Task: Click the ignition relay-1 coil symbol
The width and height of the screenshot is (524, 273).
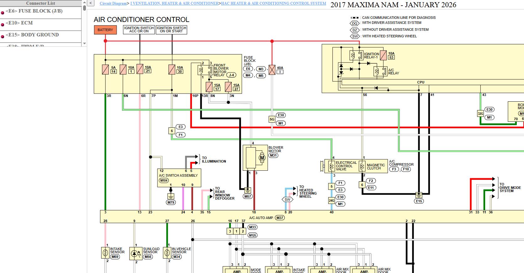Action: [353, 56]
